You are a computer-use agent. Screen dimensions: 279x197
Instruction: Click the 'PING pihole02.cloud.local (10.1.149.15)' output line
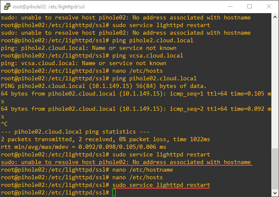(104, 86)
